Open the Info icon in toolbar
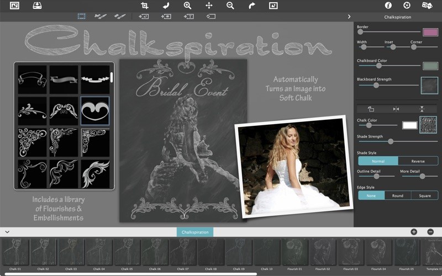 (x=388, y=6)
